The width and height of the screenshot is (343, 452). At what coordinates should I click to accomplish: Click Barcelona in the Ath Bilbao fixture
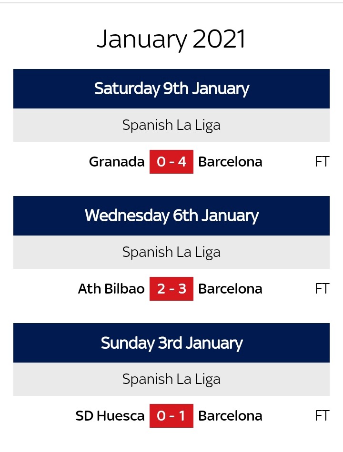click(x=230, y=289)
